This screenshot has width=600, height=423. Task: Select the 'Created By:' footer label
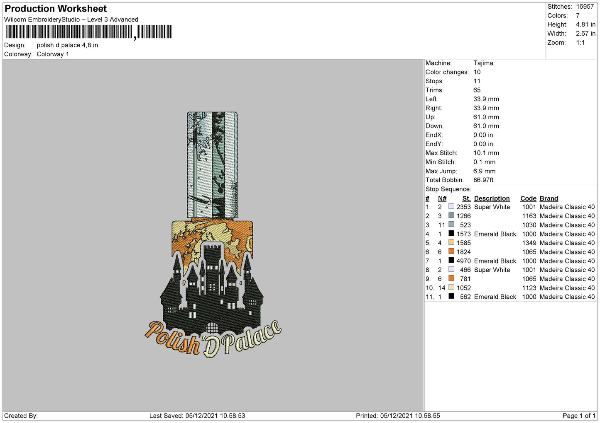point(21,416)
